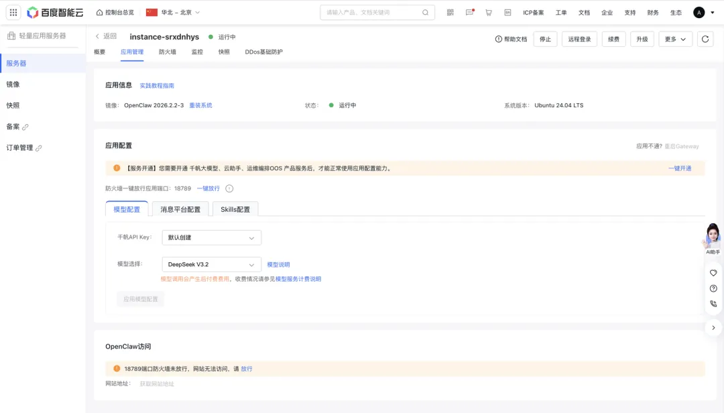This screenshot has width=724, height=413.
Task: Click the icon left of ICP备案
Action: (507, 13)
